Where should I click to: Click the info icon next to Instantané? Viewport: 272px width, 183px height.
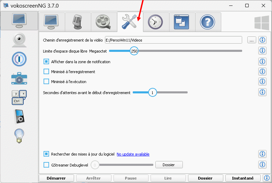pos(267,178)
